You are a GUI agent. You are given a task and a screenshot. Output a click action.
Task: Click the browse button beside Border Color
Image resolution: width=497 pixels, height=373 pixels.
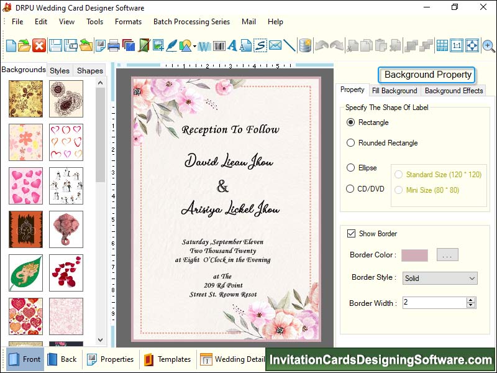click(447, 255)
